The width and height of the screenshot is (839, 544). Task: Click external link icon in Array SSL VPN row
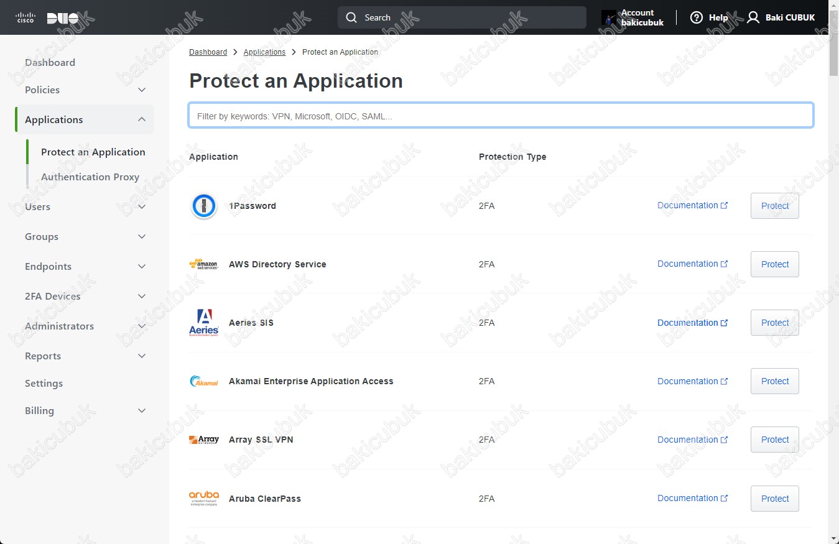724,440
